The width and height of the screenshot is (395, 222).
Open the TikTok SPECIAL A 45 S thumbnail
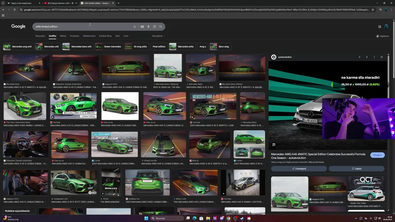tap(111, 183)
